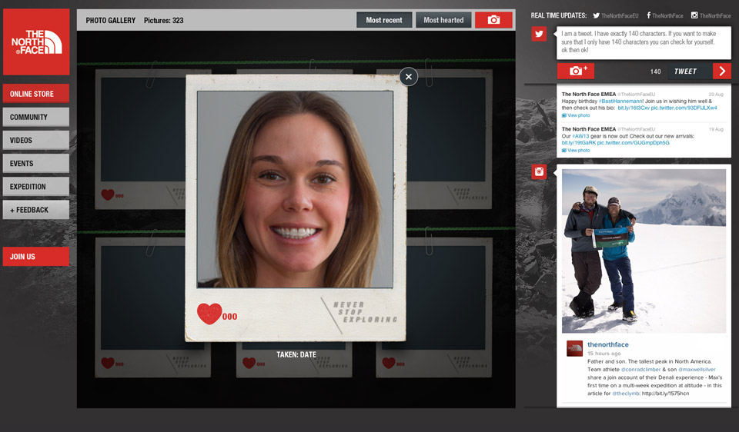Image resolution: width=739 pixels, height=432 pixels.
Task: Go to ONLINE STORE
Action: click(x=36, y=94)
